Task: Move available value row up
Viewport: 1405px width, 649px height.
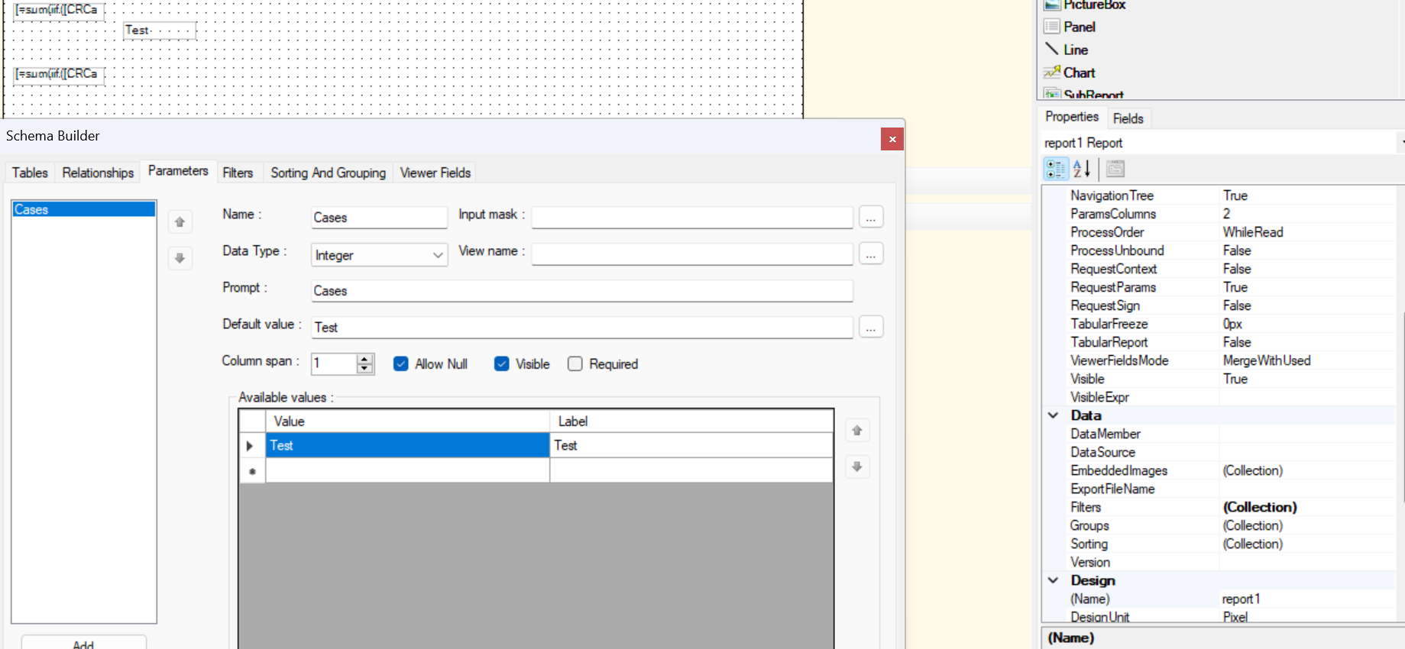Action: 857,431
